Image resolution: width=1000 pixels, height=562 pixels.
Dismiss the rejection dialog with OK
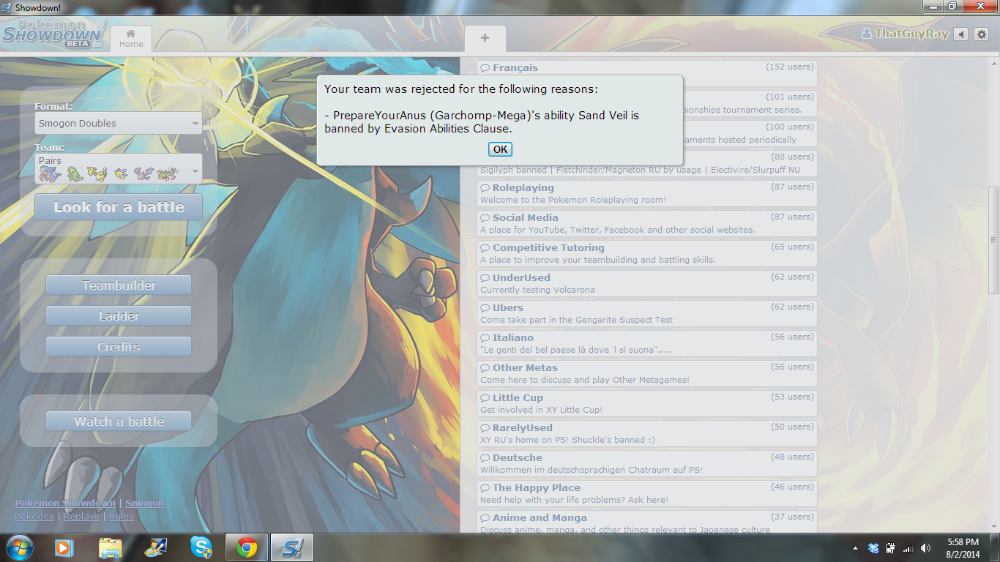coord(500,149)
